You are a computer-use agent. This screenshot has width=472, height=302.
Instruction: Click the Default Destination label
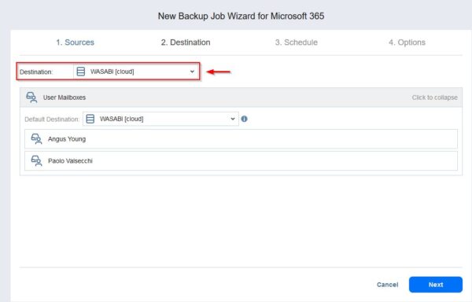pos(52,119)
